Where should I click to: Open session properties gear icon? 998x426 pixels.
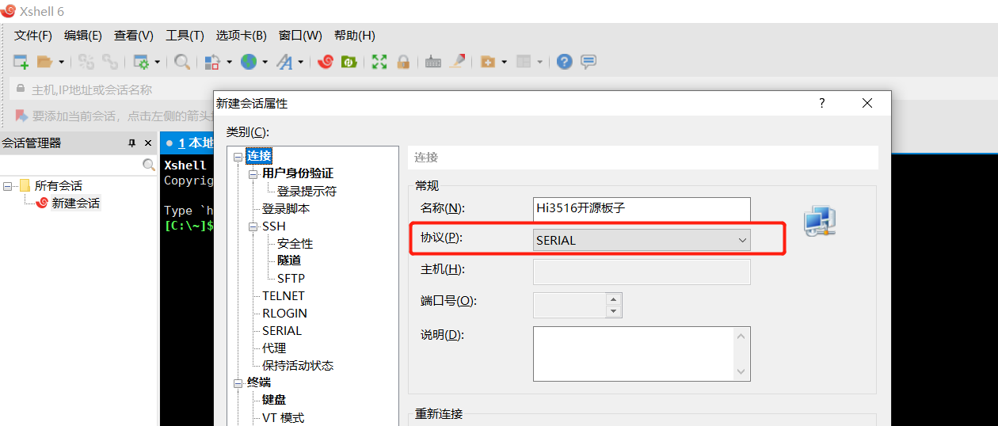[142, 62]
